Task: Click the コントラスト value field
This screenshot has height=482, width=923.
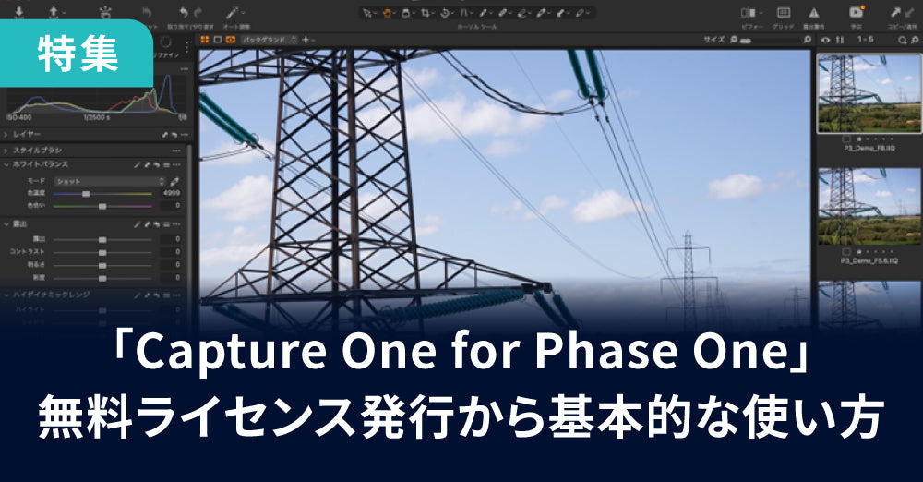Action: click(172, 251)
